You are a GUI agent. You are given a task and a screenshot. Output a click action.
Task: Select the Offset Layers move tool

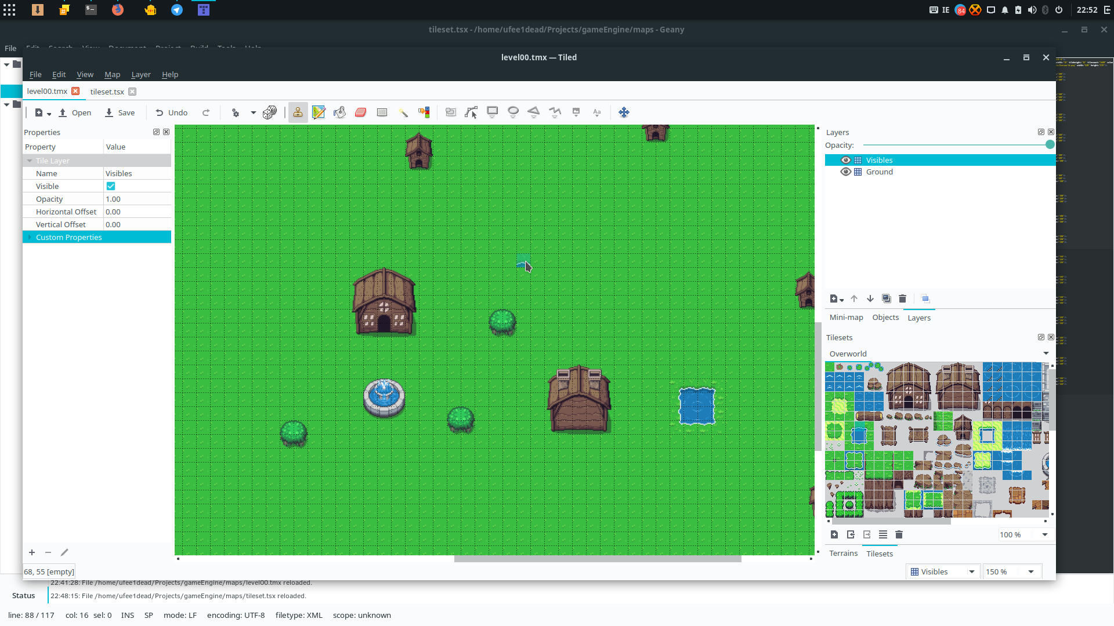pos(624,112)
